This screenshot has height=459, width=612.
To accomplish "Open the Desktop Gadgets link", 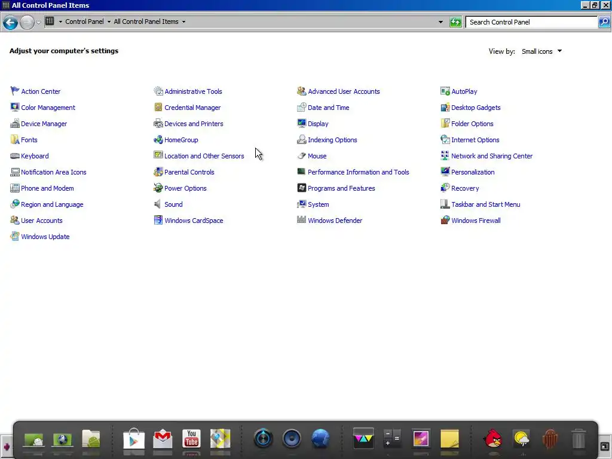I will [476, 108].
